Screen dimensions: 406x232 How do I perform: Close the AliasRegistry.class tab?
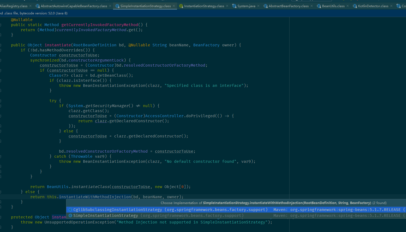click(30, 6)
